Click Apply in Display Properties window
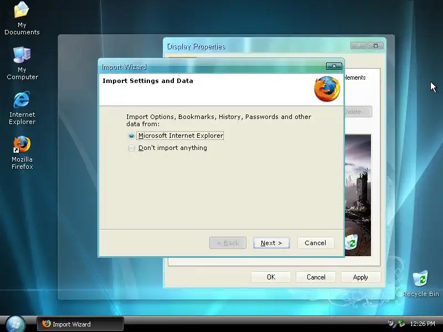443x332 pixels. (x=360, y=277)
